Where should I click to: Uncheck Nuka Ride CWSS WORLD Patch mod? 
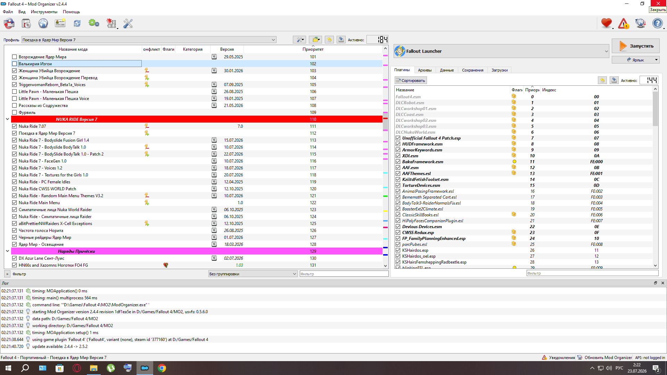(x=14, y=189)
